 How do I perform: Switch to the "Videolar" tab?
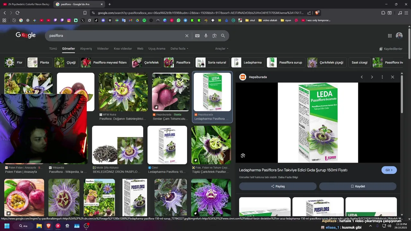point(103,49)
